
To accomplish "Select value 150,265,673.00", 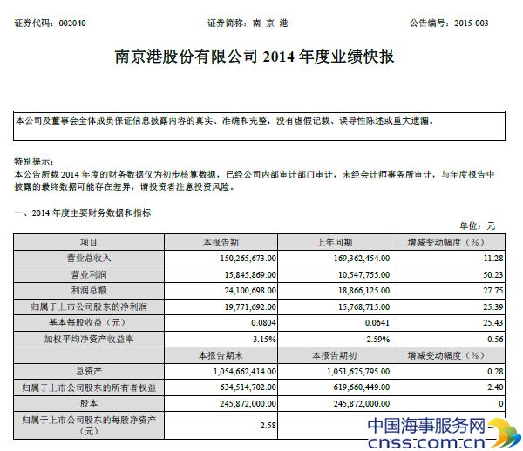I will point(248,258).
